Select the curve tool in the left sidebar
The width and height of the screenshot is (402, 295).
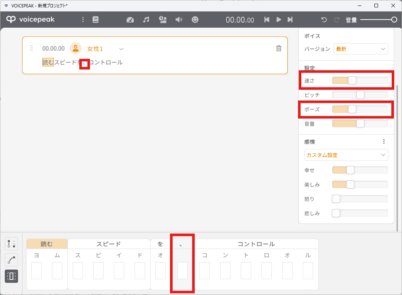click(x=11, y=260)
